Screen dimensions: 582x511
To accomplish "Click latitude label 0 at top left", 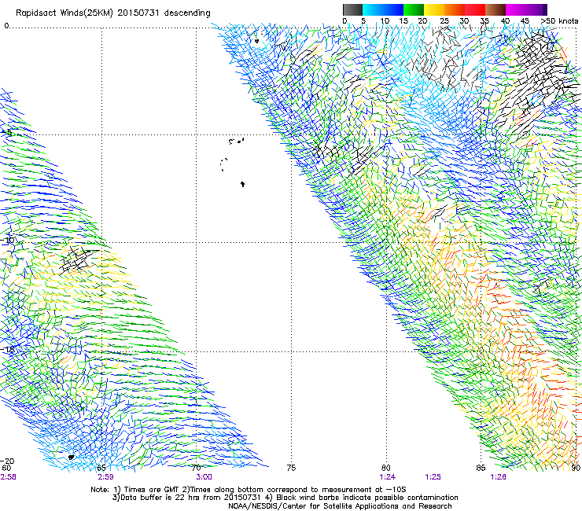I will [6, 26].
